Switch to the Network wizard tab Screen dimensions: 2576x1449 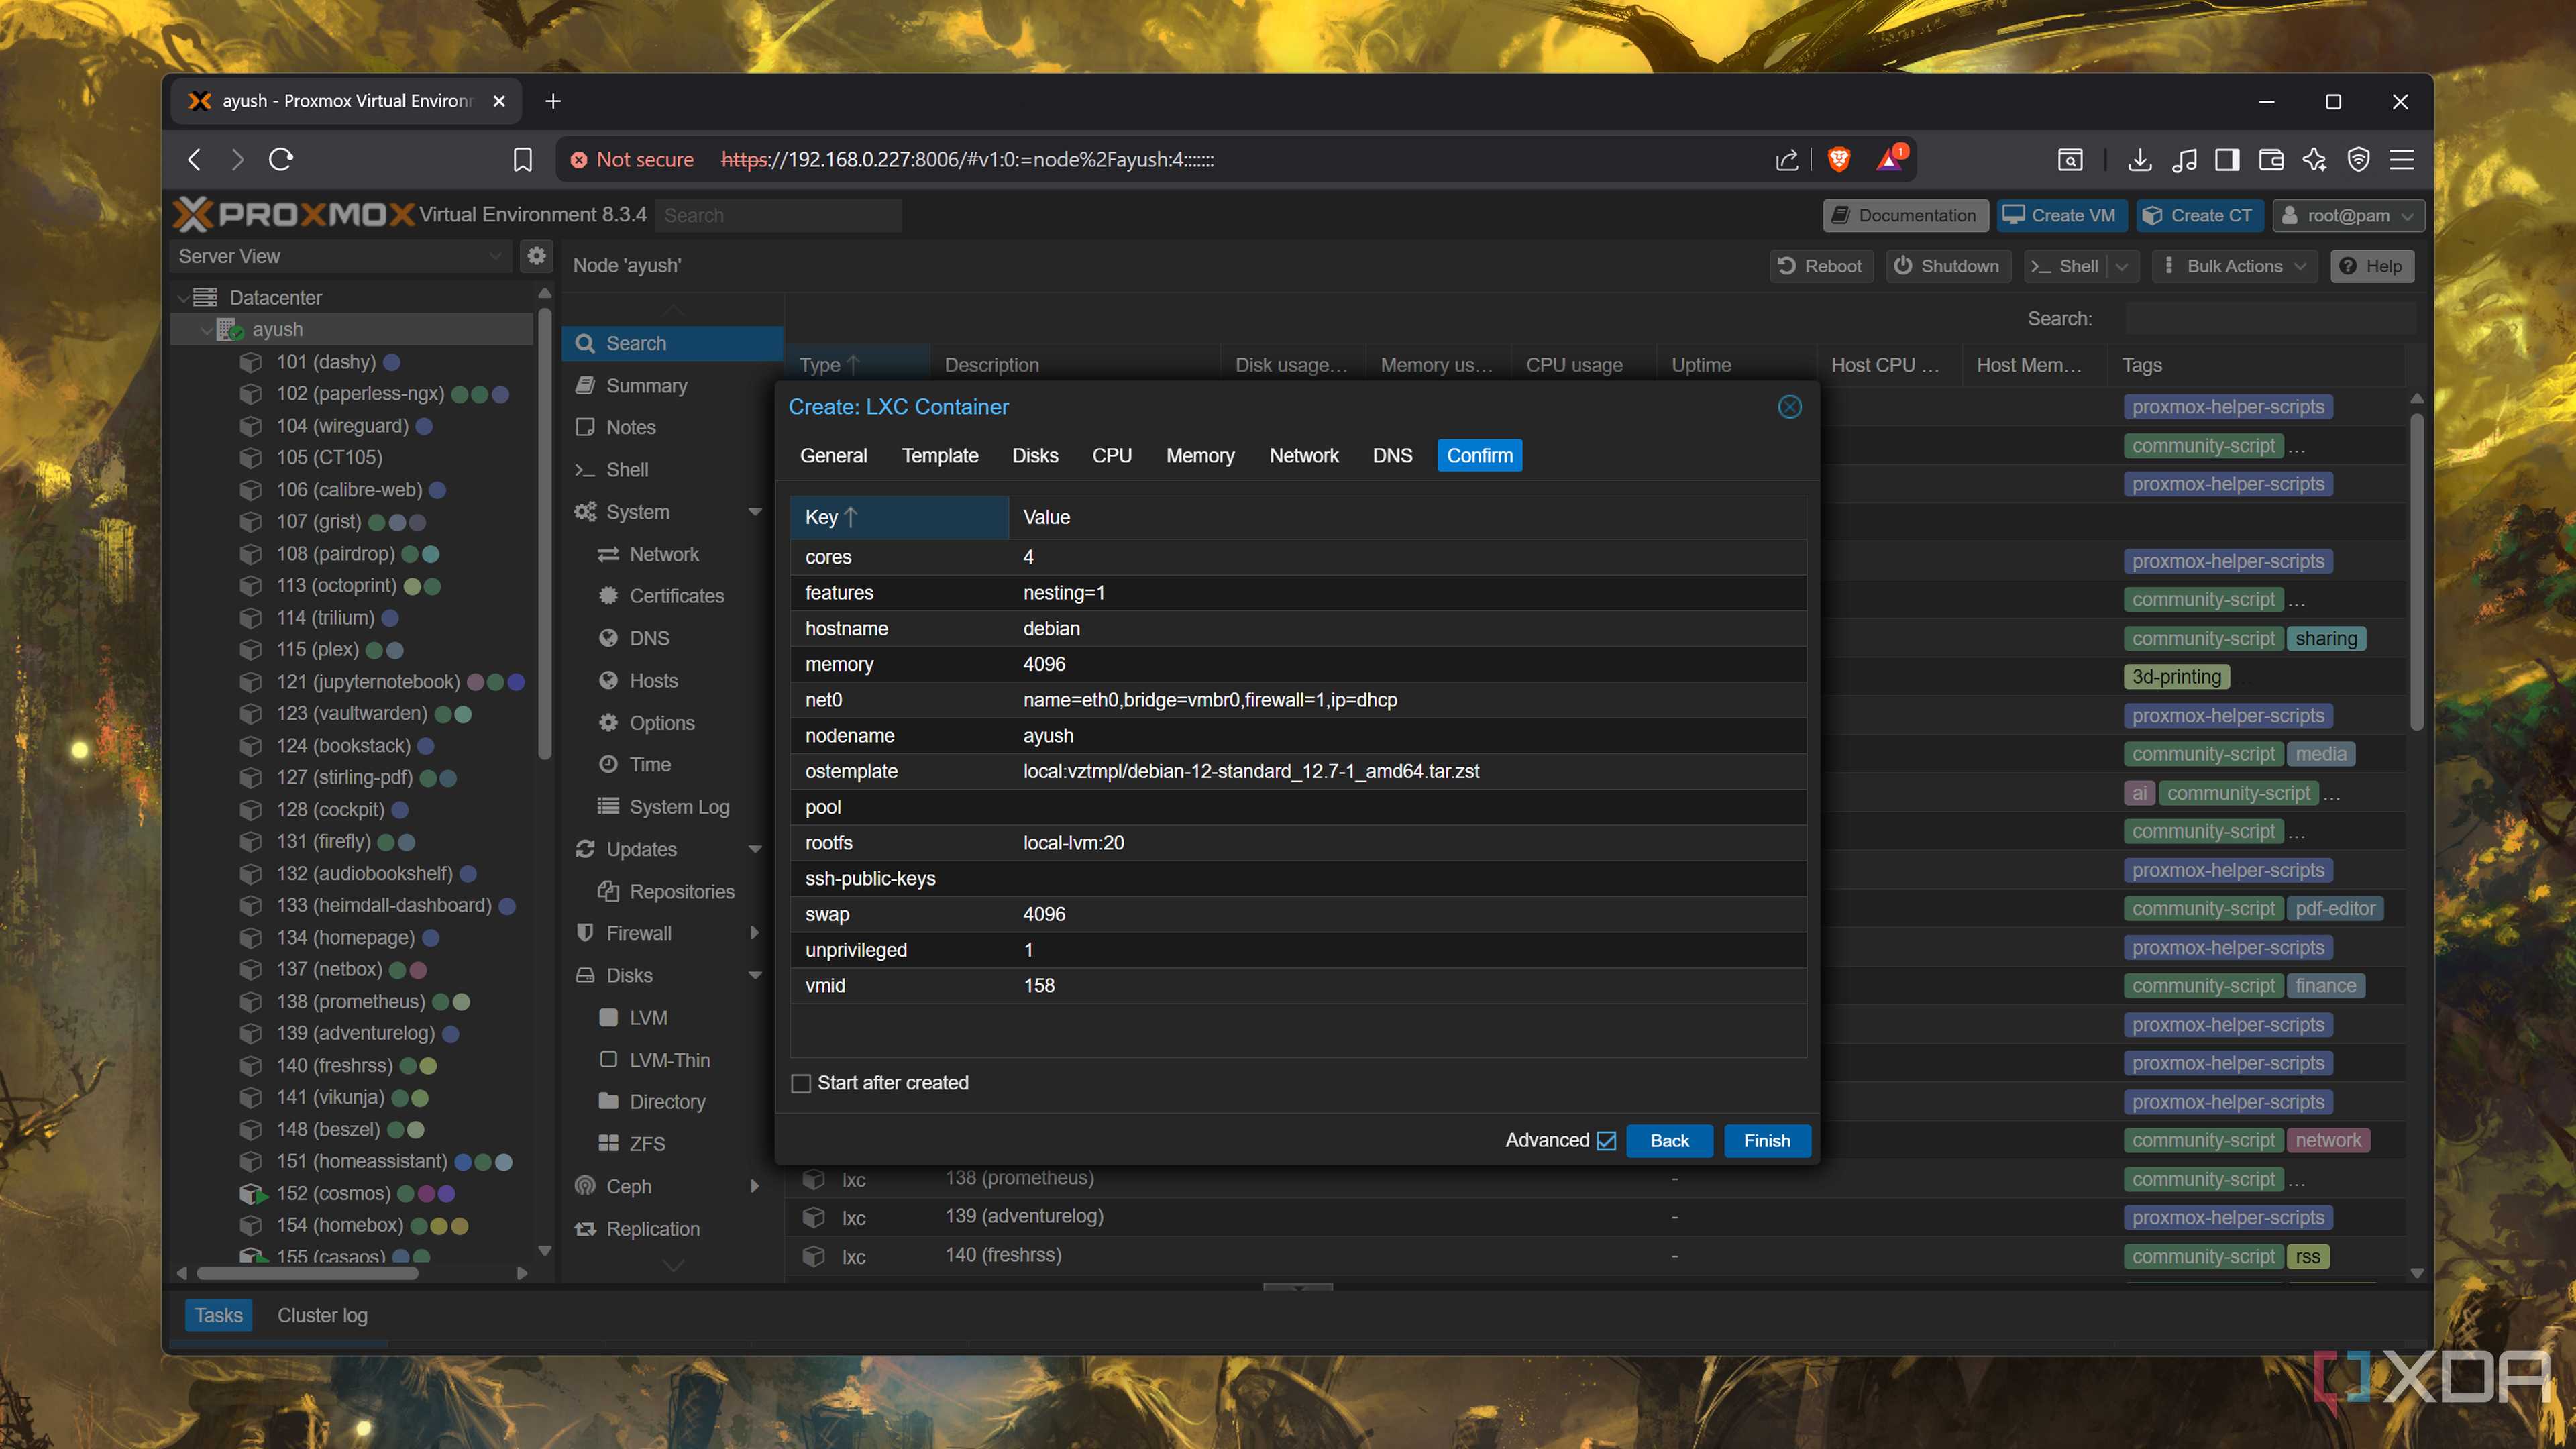tap(1304, 456)
